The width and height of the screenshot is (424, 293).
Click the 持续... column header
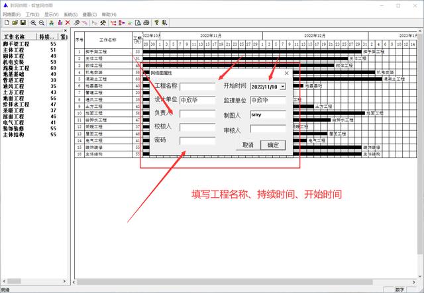[47, 37]
